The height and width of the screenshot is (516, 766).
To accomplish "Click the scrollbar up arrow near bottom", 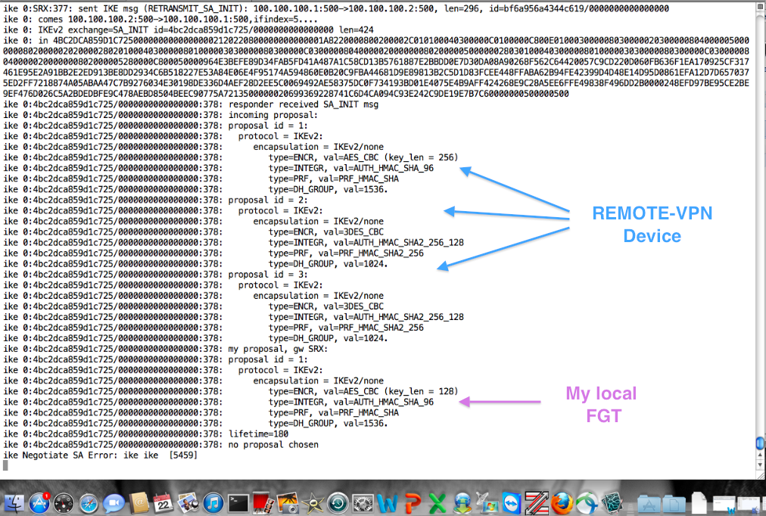I will 760,455.
